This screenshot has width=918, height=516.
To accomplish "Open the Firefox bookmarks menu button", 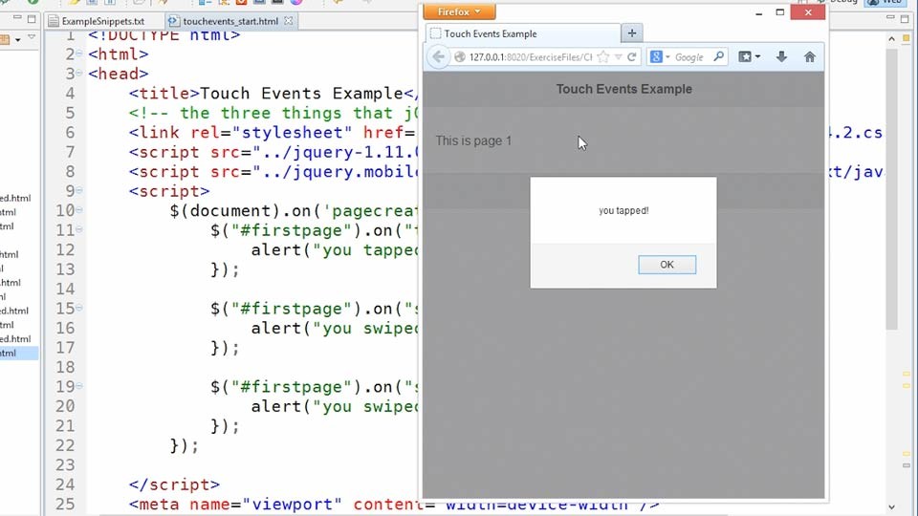I will tap(749, 56).
